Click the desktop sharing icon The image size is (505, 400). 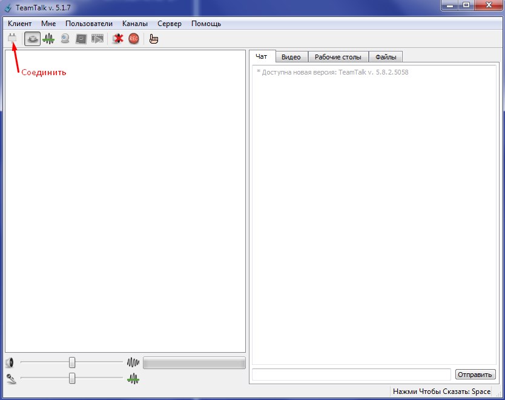[x=81, y=39]
